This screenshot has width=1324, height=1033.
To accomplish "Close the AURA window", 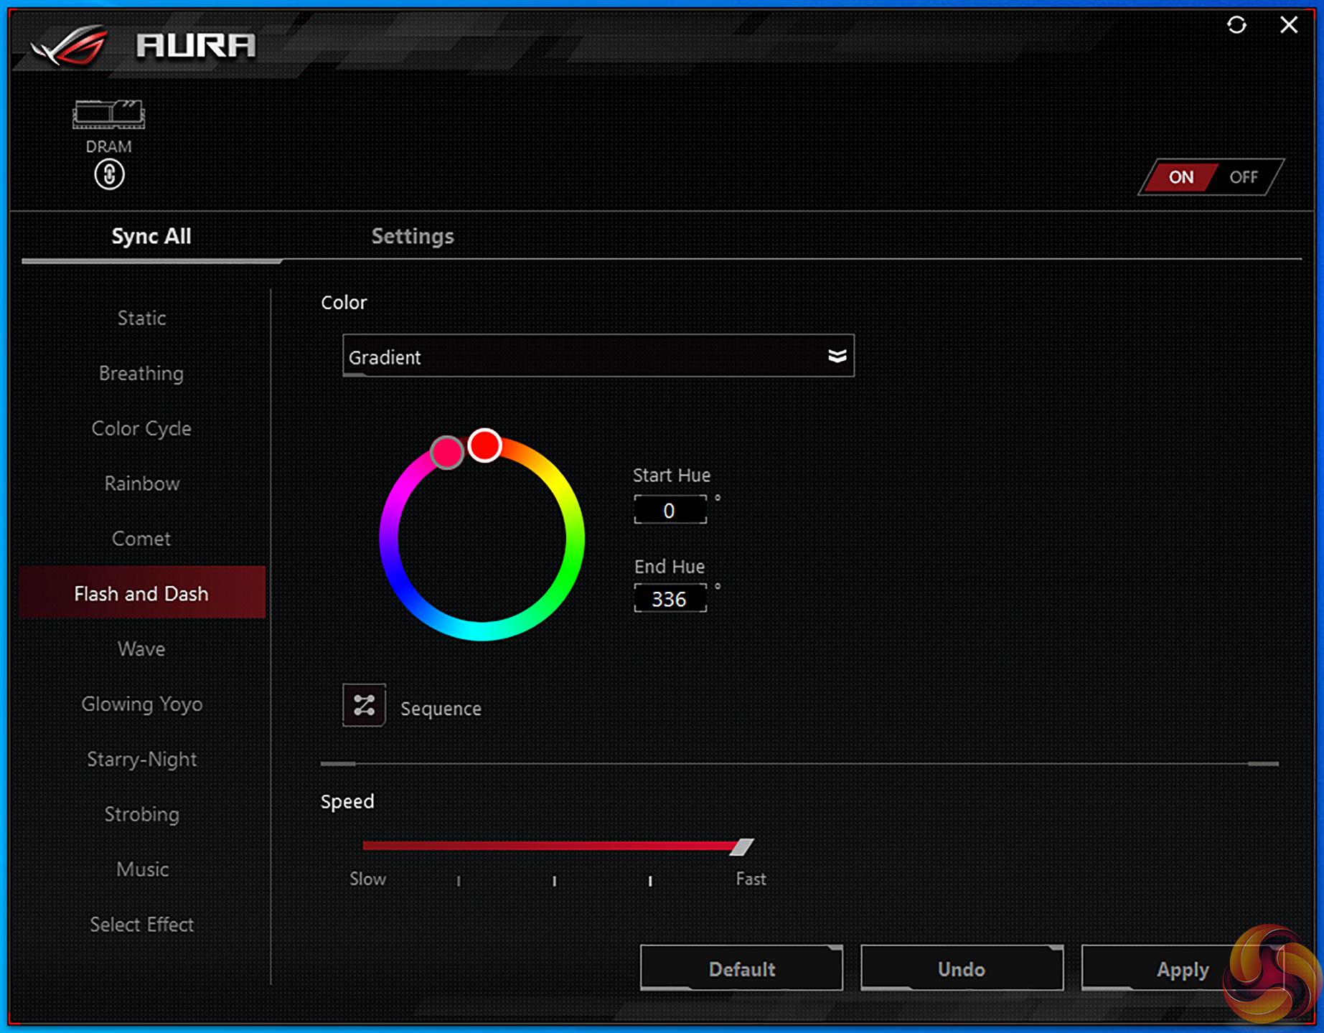I will click(x=1289, y=25).
